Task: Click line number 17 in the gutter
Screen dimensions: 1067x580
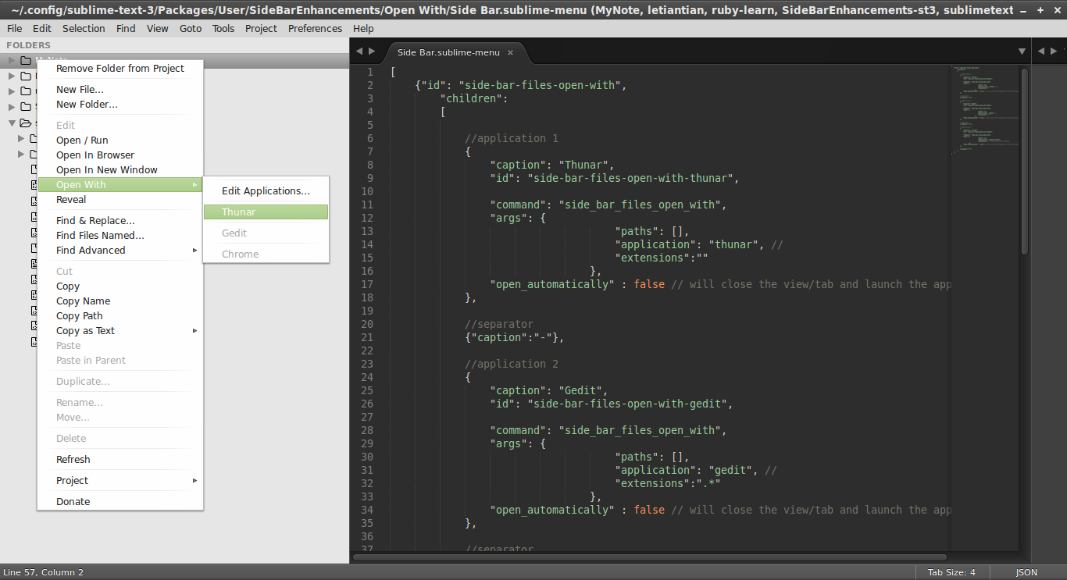Action: pos(368,284)
